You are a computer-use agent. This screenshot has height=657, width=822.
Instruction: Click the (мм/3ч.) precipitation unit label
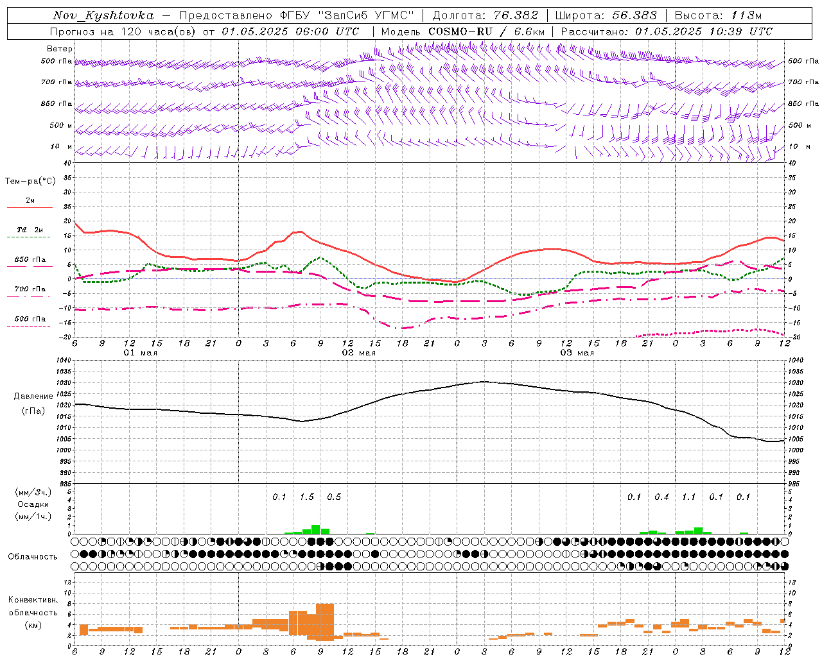[x=33, y=492]
